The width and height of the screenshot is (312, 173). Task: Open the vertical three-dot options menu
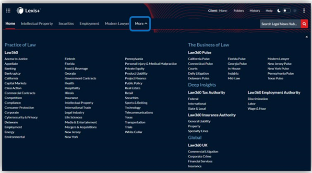[x=304, y=11]
